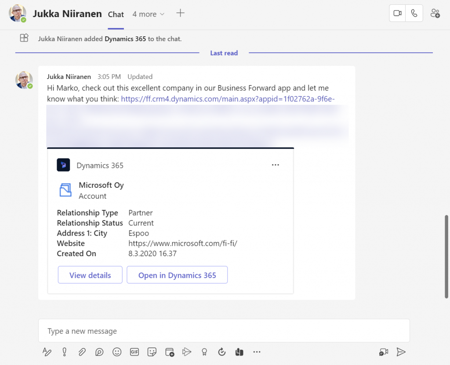The height and width of the screenshot is (365, 450).
Task: Insert a GIF
Action: coord(134,352)
